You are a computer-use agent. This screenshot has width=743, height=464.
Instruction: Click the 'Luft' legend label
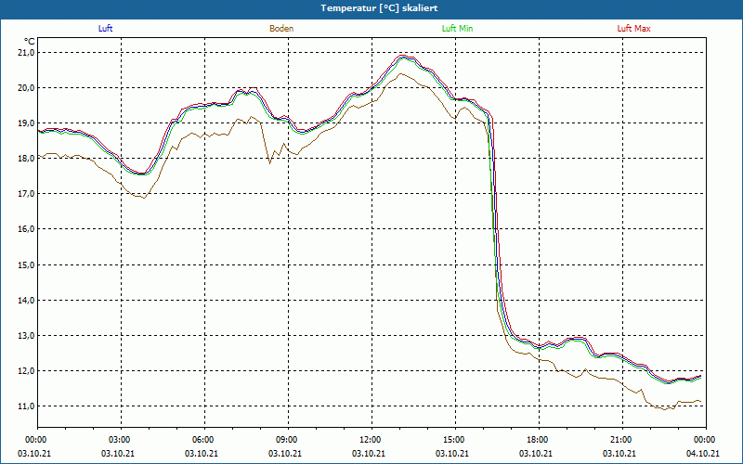pyautogui.click(x=105, y=29)
